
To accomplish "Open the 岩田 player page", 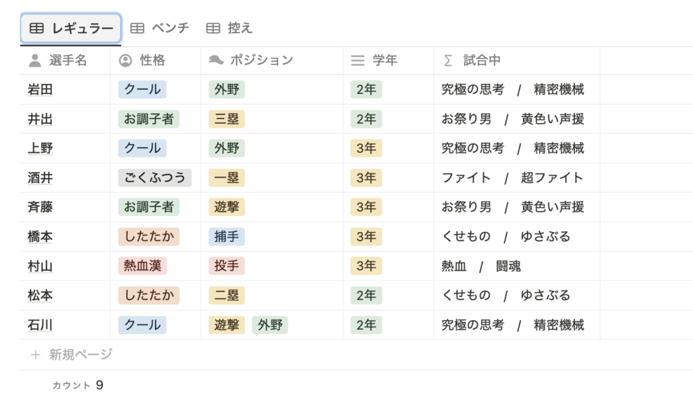I will pyautogui.click(x=40, y=90).
